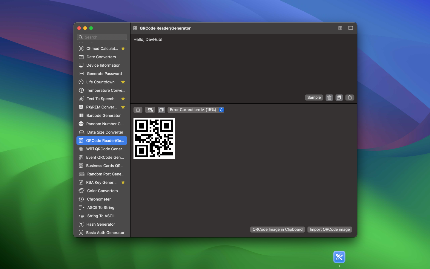
Task: Toggle the sidebar panel icon
Action: pos(351,28)
